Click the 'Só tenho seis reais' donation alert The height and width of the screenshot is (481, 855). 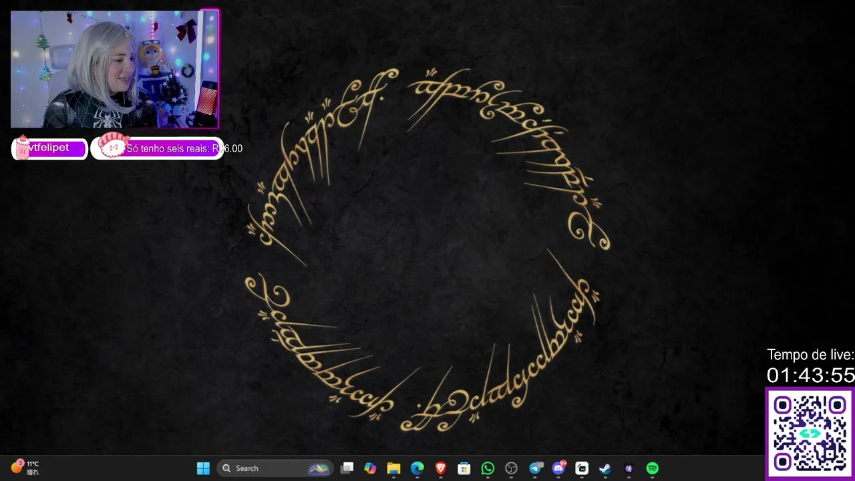pyautogui.click(x=166, y=148)
